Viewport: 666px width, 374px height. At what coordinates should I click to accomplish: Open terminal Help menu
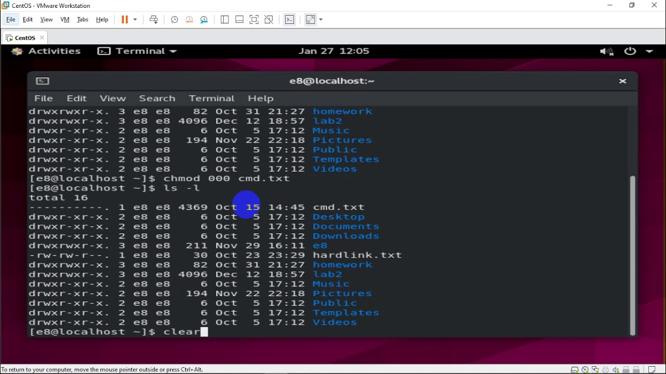(261, 98)
